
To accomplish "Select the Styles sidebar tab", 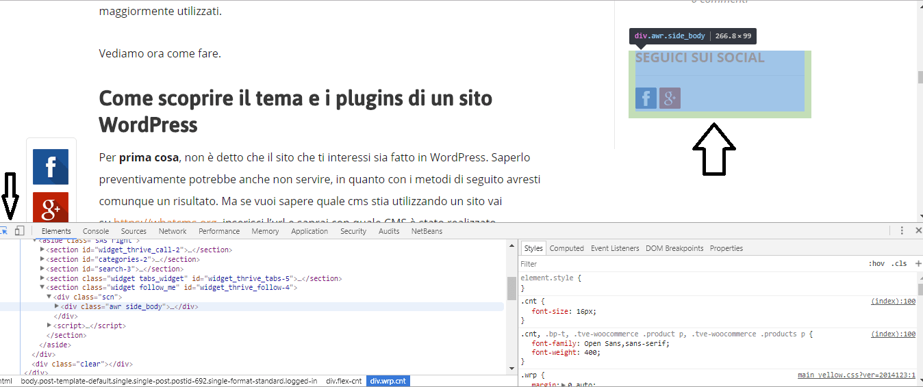I will [533, 248].
